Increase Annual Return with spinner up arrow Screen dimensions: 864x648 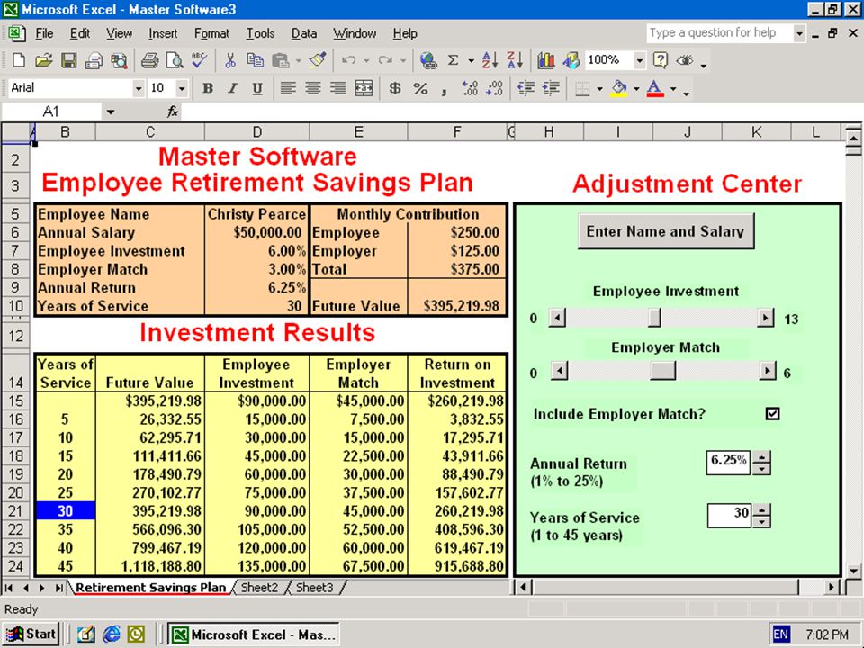tap(761, 456)
